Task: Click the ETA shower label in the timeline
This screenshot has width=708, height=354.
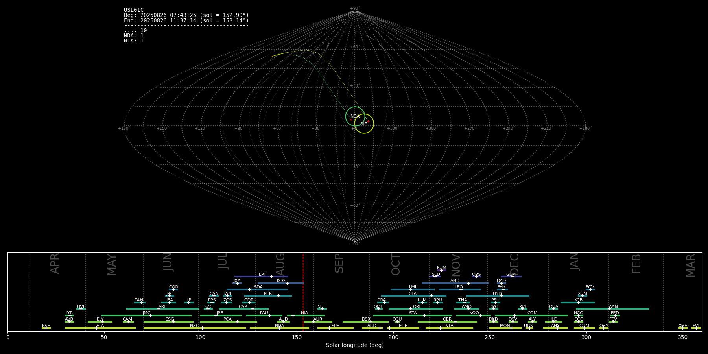Action: 100,326
